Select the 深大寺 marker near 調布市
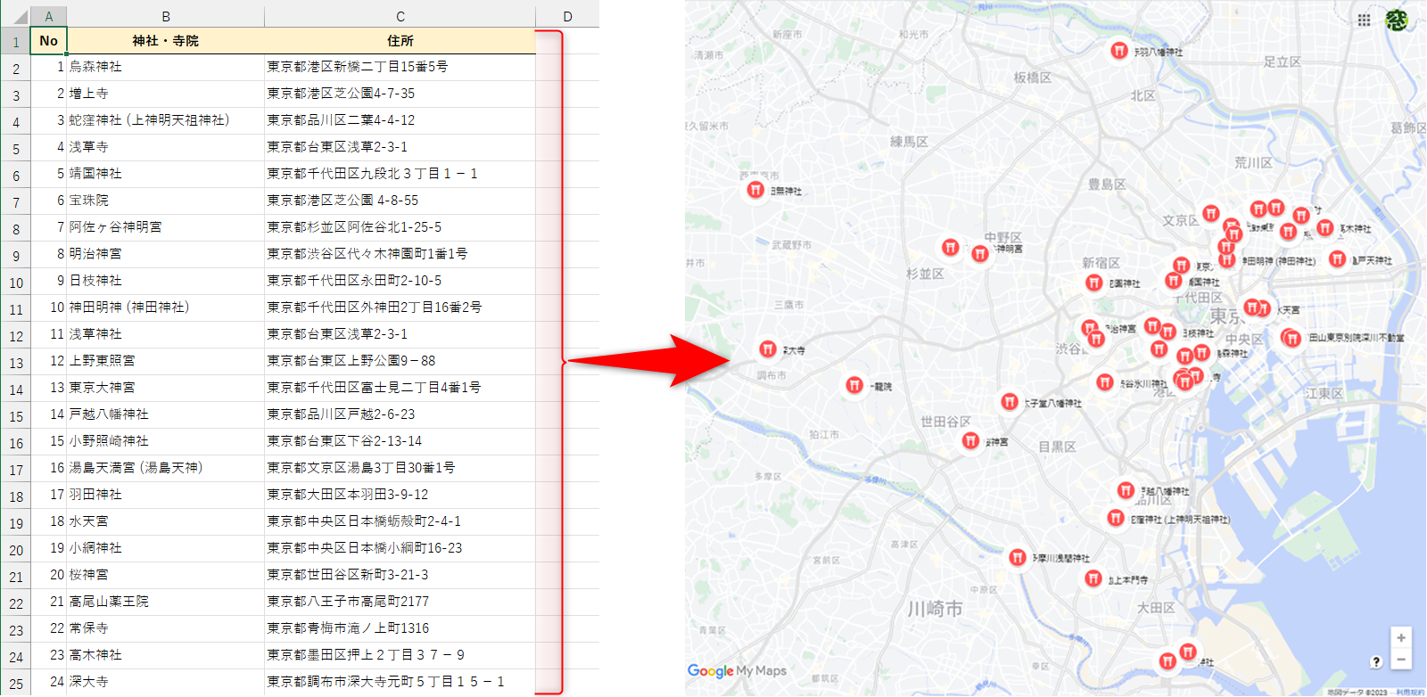Image resolution: width=1427 pixels, height=697 pixels. pyautogui.click(x=768, y=349)
